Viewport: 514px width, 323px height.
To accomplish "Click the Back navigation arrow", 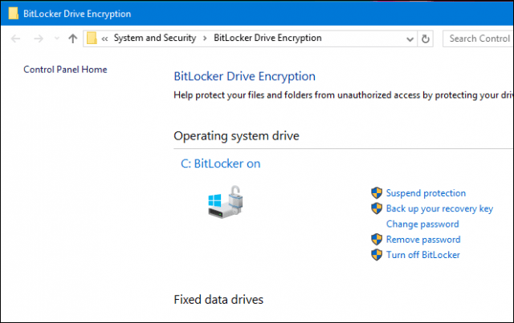I will (x=15, y=38).
